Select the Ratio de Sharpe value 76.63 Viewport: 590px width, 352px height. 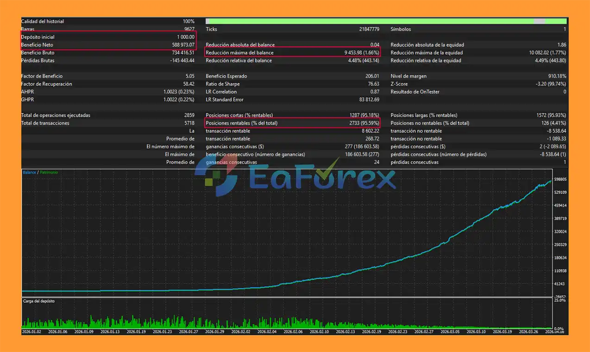373,84
